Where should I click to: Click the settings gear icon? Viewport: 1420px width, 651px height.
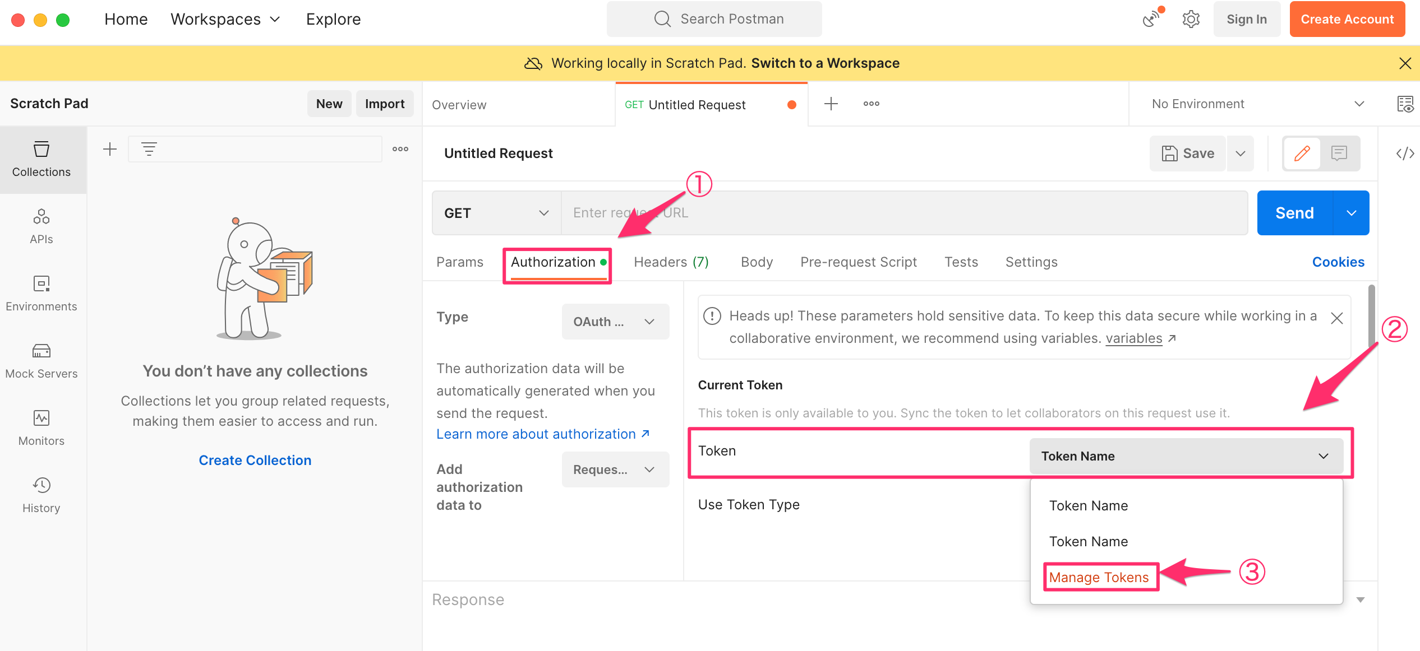tap(1191, 19)
